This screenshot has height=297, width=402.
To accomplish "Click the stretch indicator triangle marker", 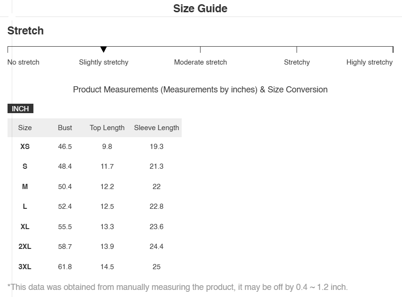I will pyautogui.click(x=104, y=49).
